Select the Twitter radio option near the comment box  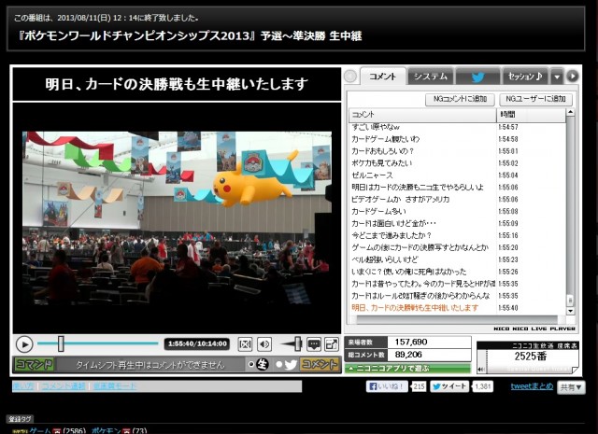pyautogui.click(x=279, y=364)
